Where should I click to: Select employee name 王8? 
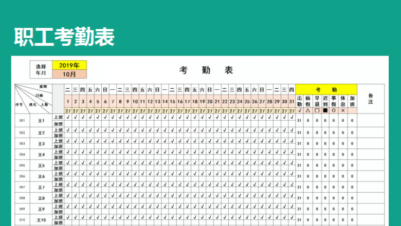pos(41,198)
